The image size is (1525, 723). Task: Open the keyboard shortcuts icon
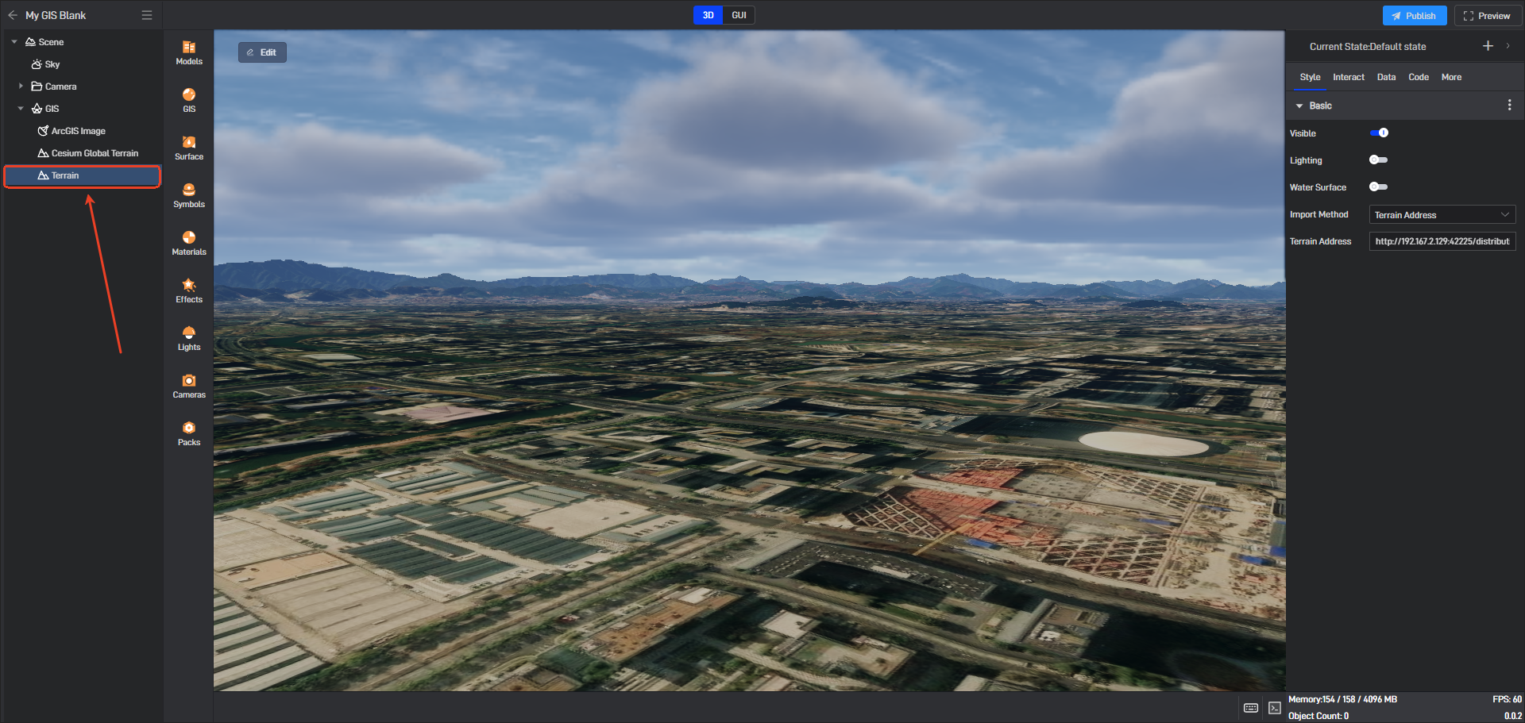[x=1251, y=708]
